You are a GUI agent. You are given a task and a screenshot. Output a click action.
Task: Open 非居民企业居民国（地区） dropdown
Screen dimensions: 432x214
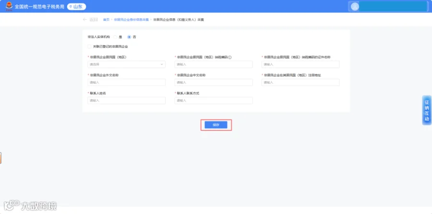pos(126,64)
